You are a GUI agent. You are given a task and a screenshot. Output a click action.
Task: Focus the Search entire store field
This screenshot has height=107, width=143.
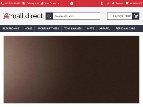pos(76,16)
